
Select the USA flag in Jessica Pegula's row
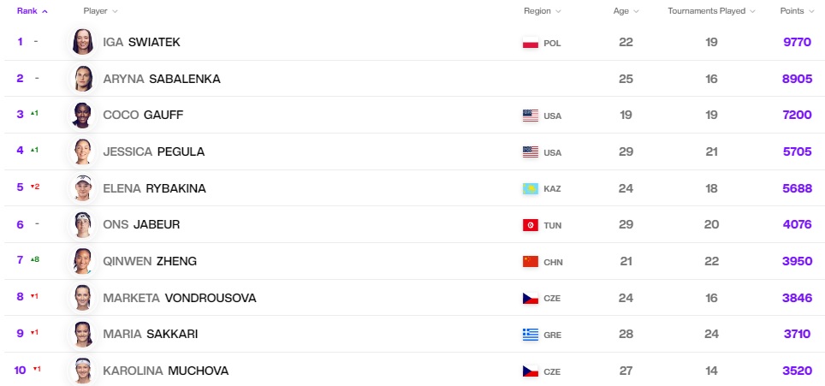[x=531, y=152]
